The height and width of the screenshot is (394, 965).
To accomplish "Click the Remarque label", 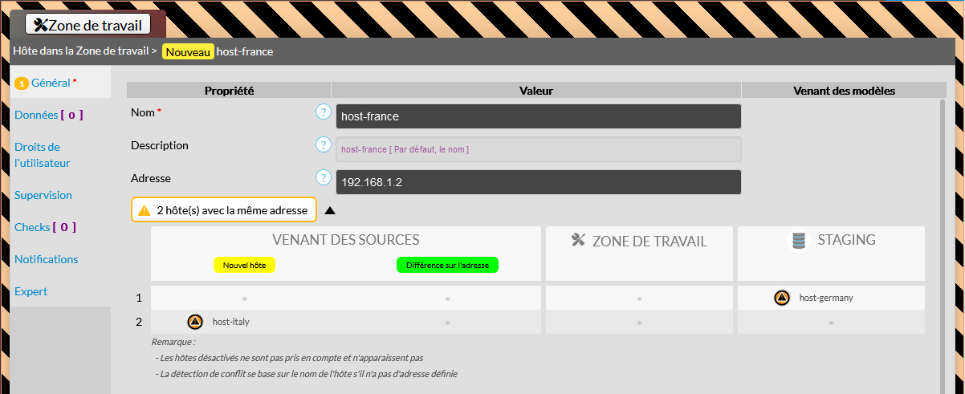I will click(x=173, y=342).
